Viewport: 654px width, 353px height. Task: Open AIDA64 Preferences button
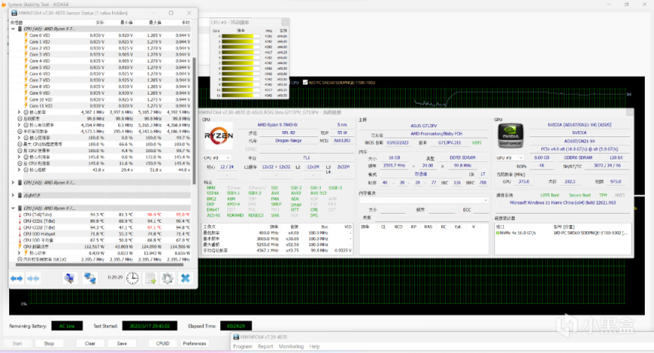coord(195,343)
